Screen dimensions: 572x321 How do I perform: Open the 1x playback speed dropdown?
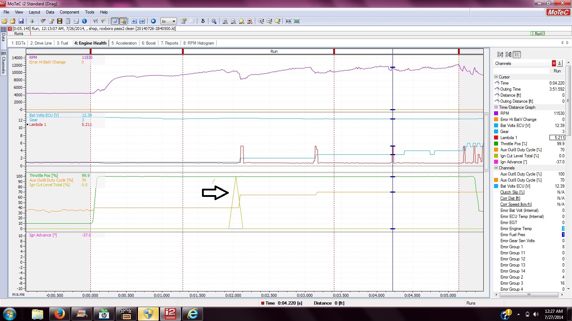point(169,21)
